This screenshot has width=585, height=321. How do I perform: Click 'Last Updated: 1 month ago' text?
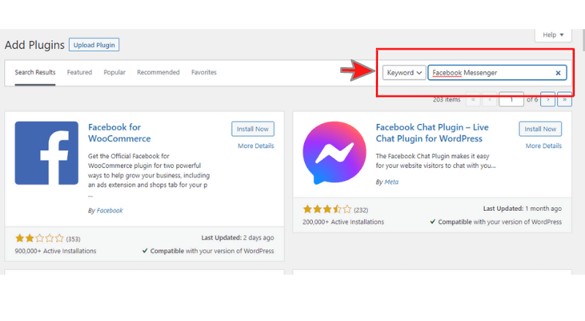point(522,209)
